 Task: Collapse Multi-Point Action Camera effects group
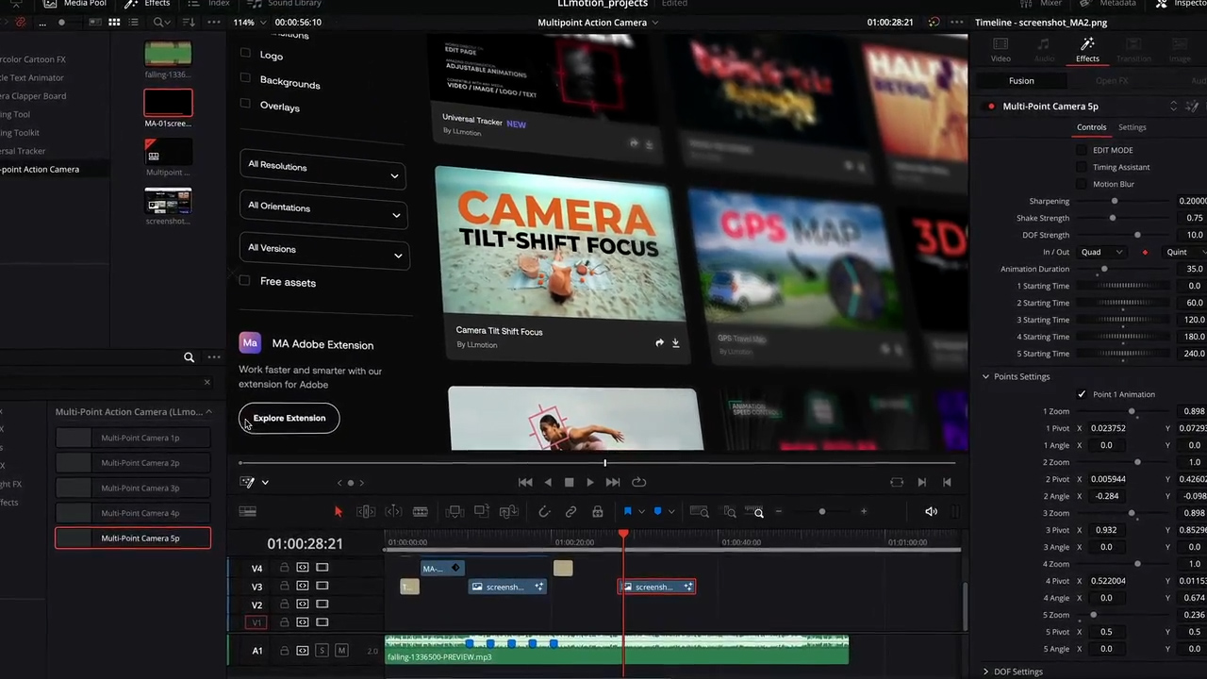[x=208, y=412]
